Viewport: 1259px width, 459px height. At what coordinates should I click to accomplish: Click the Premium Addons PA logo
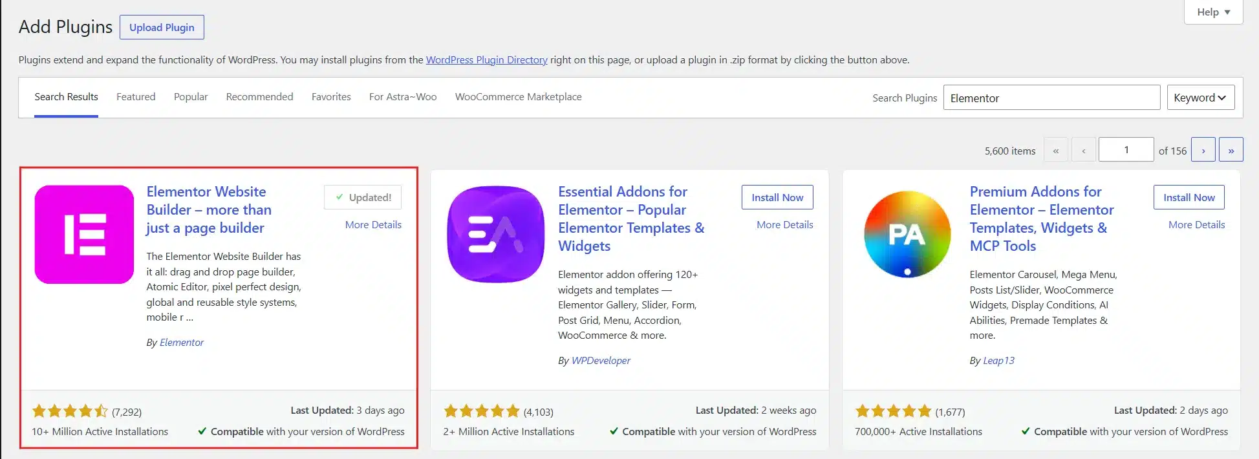pos(907,235)
